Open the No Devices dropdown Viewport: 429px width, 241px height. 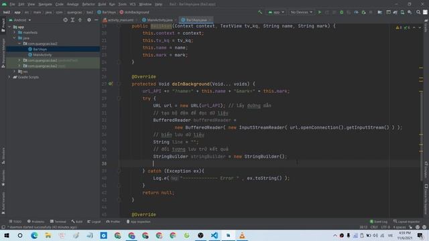point(301,12)
